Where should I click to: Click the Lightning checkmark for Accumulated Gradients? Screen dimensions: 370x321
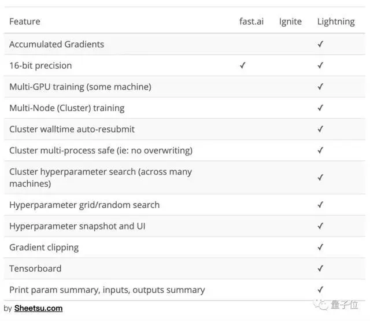pos(320,44)
